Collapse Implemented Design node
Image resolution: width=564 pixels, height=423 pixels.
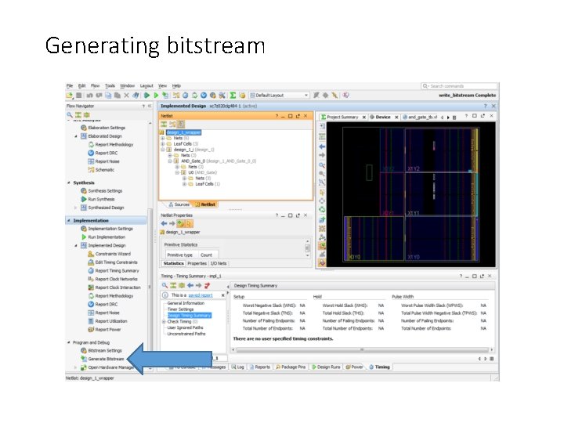point(76,245)
